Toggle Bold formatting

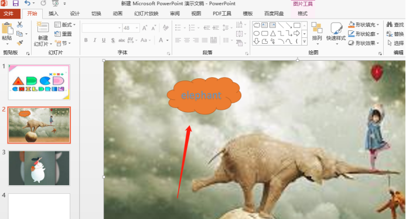(86, 40)
